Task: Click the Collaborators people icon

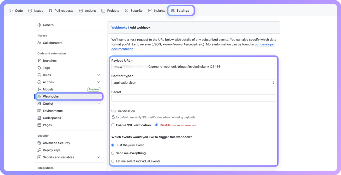Action: click(39, 43)
